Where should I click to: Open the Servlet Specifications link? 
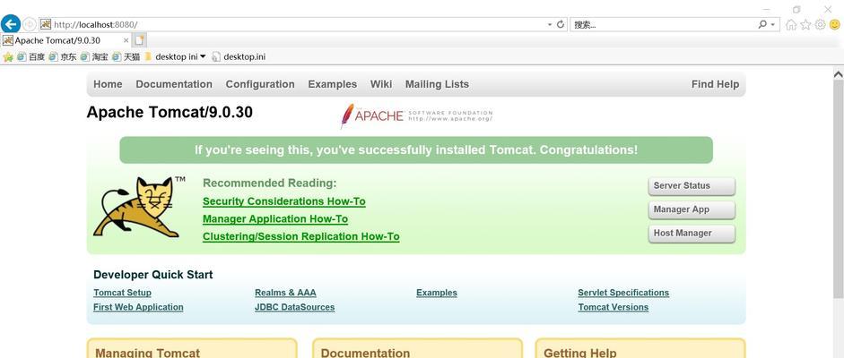(623, 293)
